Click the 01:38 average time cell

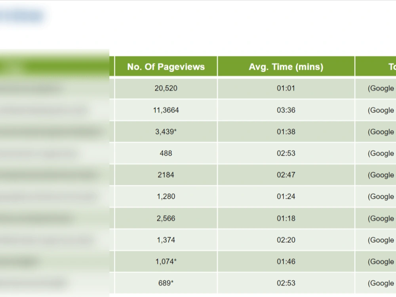pyautogui.click(x=286, y=132)
